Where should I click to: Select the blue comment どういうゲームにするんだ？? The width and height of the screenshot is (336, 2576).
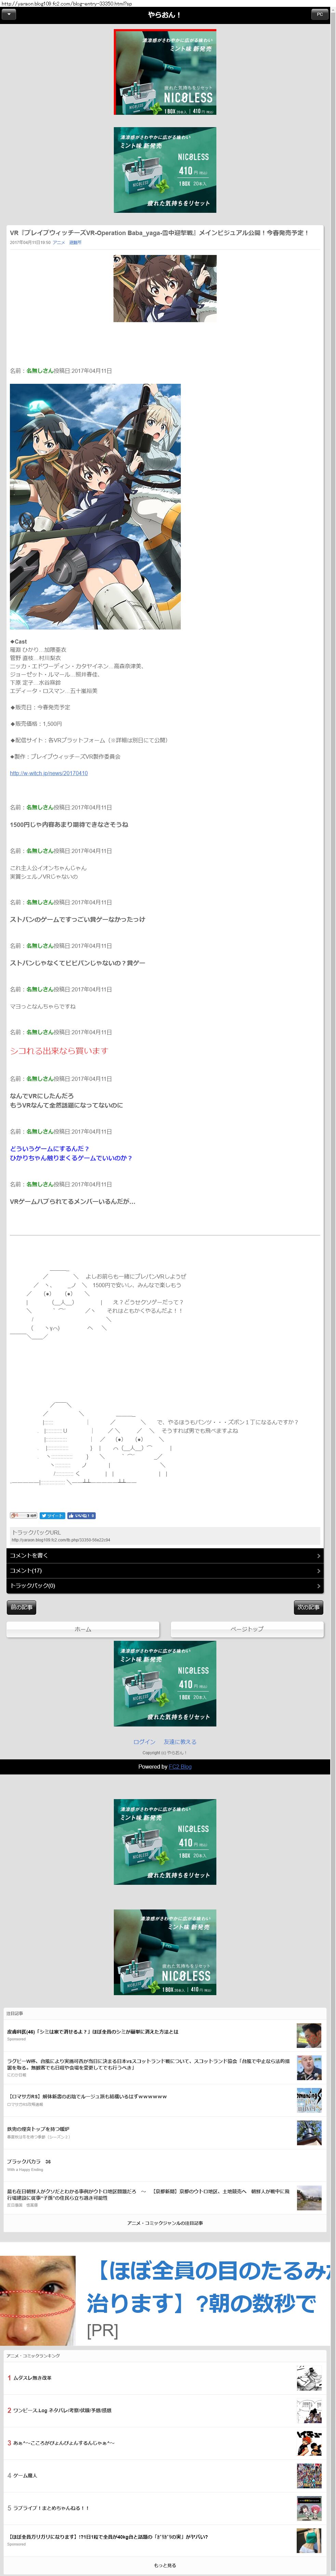(50, 1149)
